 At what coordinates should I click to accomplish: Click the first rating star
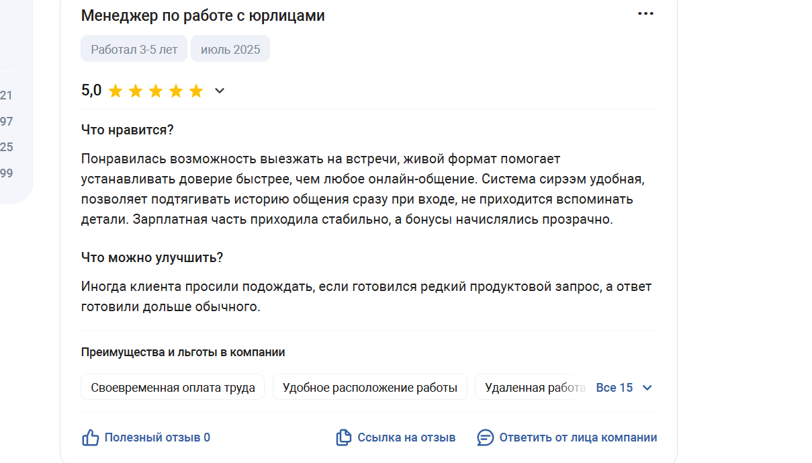click(116, 91)
